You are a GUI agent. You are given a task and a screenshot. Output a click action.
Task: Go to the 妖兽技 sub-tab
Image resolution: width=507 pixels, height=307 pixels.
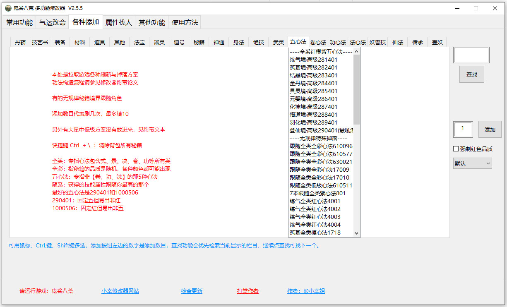pyautogui.click(x=378, y=42)
